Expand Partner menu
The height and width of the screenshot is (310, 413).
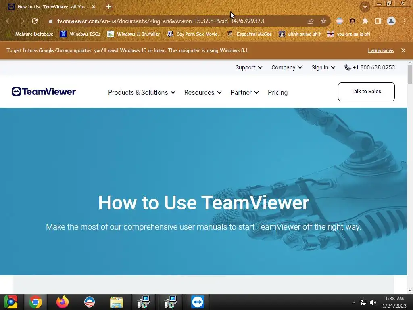[x=244, y=92]
